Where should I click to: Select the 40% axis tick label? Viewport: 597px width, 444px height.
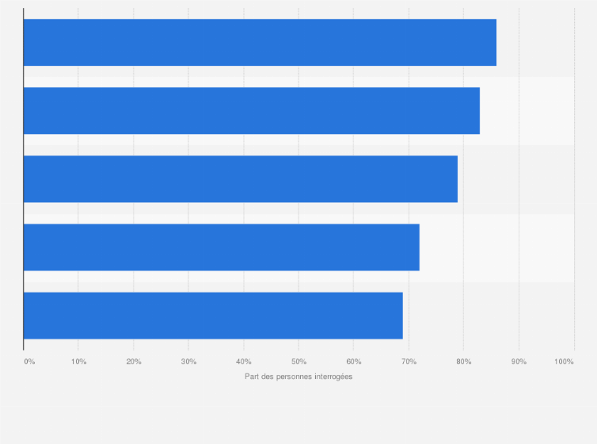244,362
